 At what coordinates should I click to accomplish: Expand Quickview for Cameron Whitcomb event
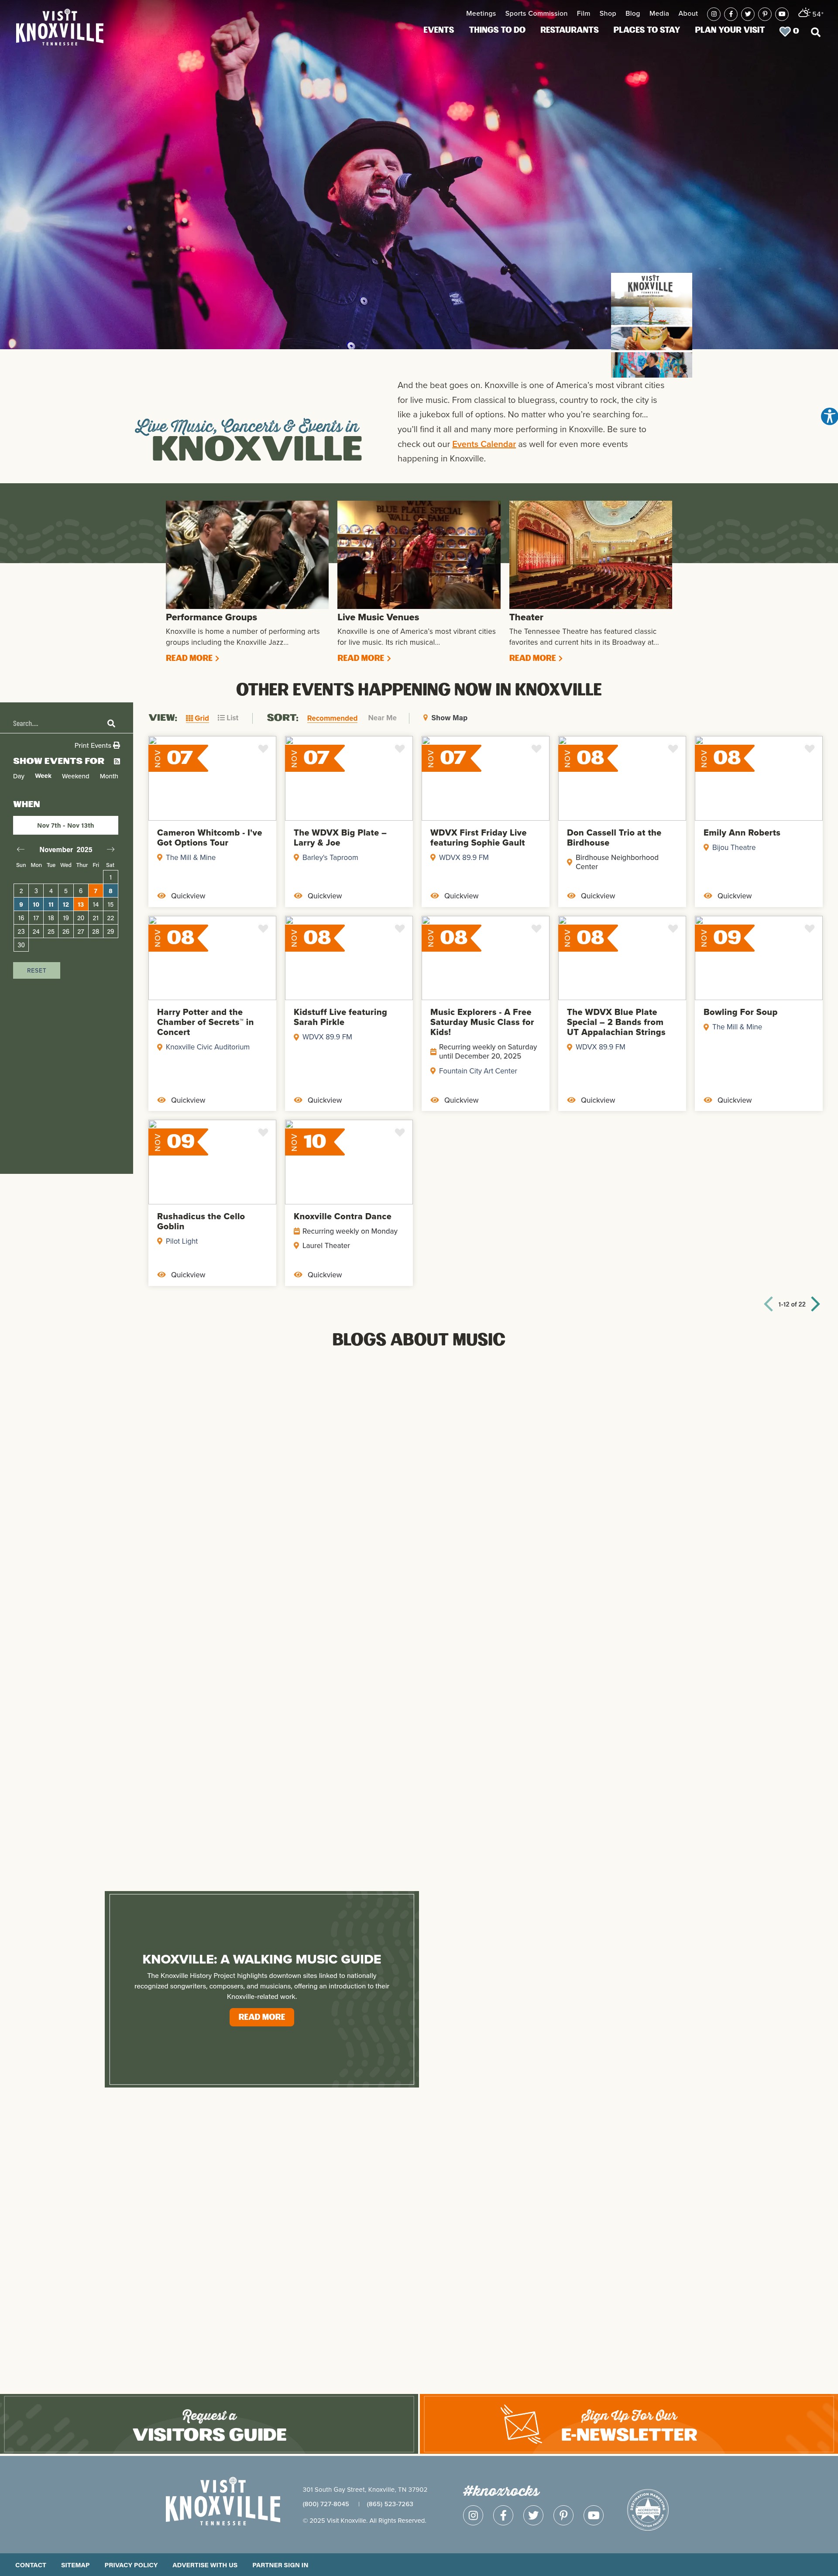click(x=181, y=896)
